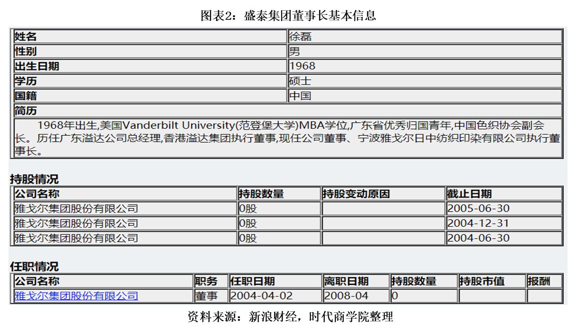576x324 pixels.
Task: Click the 学历 label cell
Action: tap(151, 81)
